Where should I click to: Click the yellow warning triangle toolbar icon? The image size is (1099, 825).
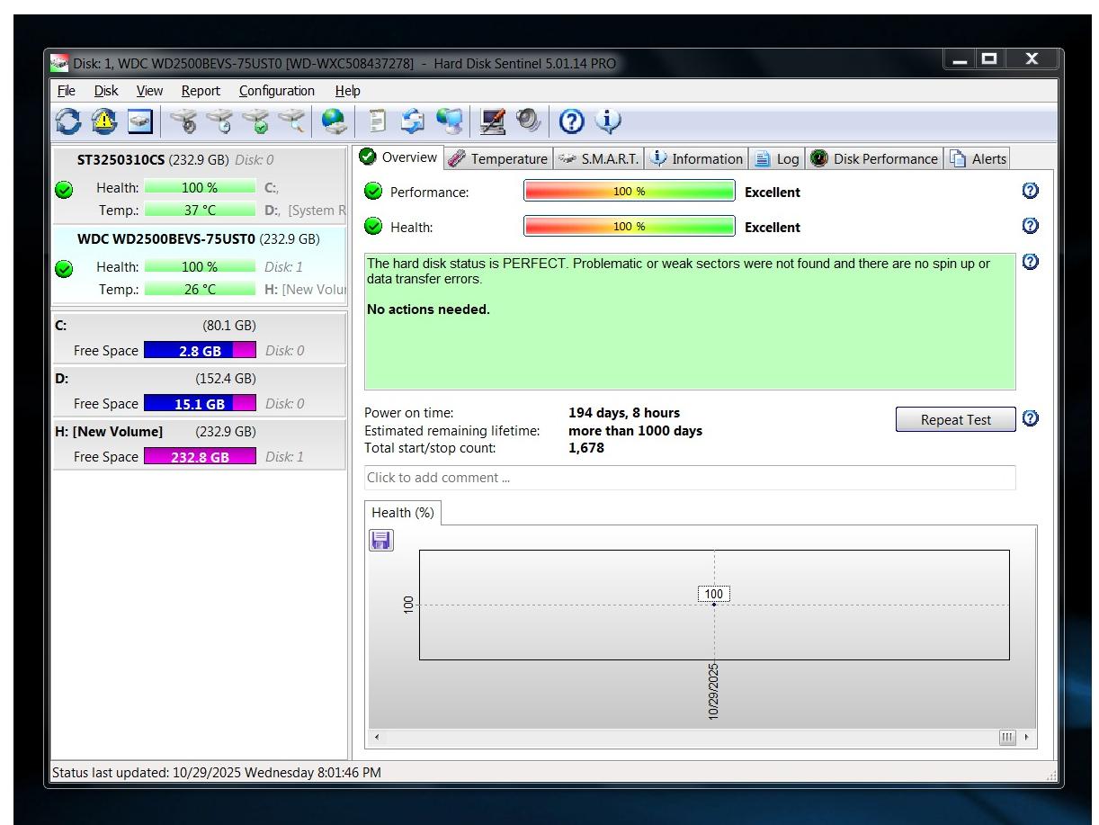[103, 121]
